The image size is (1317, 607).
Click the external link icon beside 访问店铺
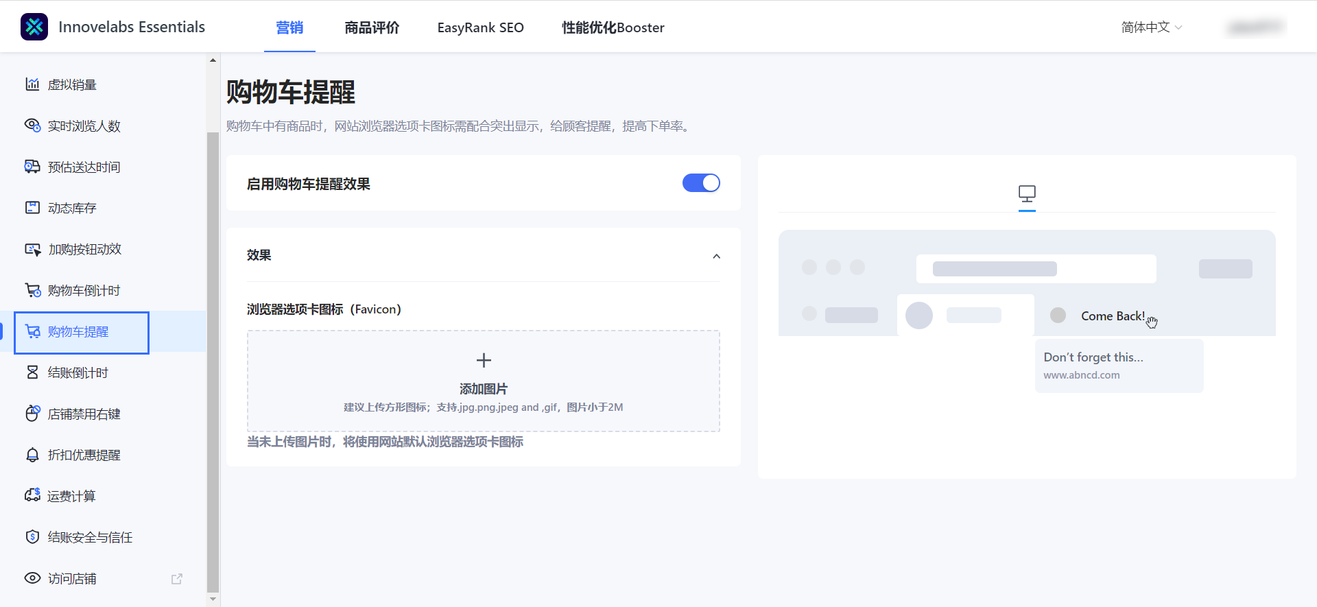(x=177, y=579)
